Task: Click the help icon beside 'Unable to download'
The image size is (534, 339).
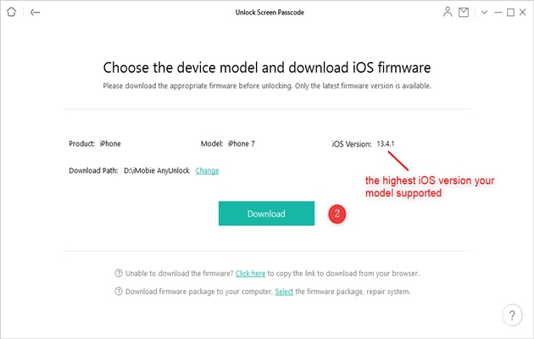Action: pyautogui.click(x=119, y=273)
